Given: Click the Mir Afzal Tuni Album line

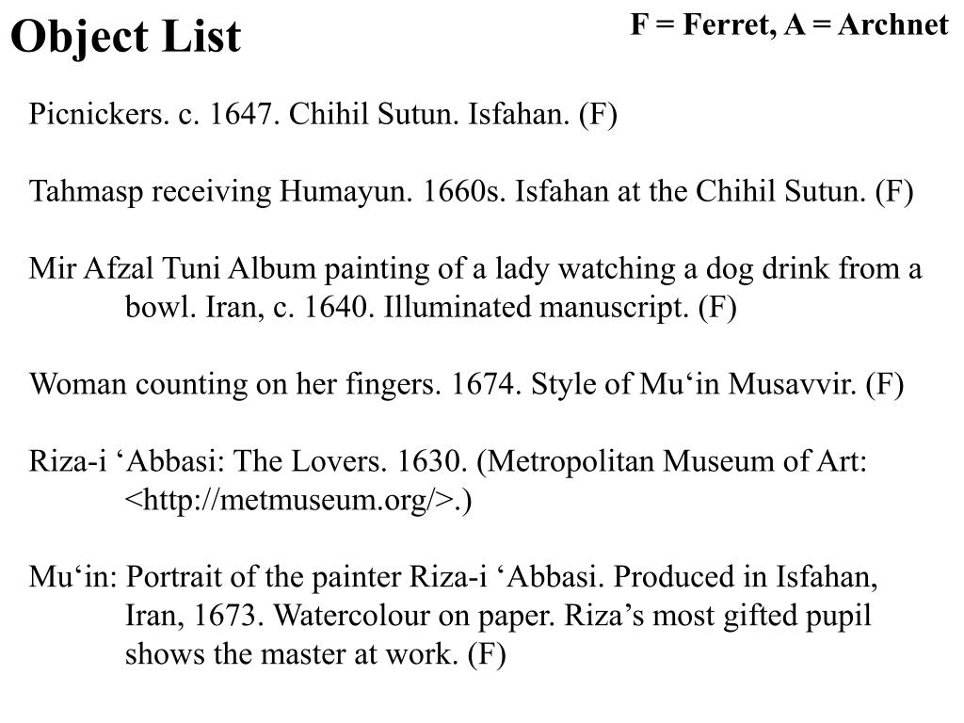Looking at the screenshot, I should pos(475,268).
